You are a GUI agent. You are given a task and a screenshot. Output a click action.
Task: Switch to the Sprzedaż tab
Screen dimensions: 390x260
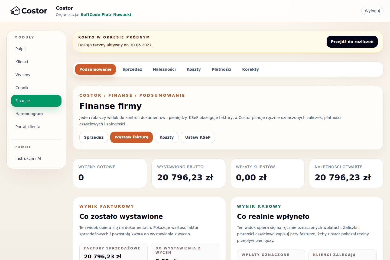[132, 69]
